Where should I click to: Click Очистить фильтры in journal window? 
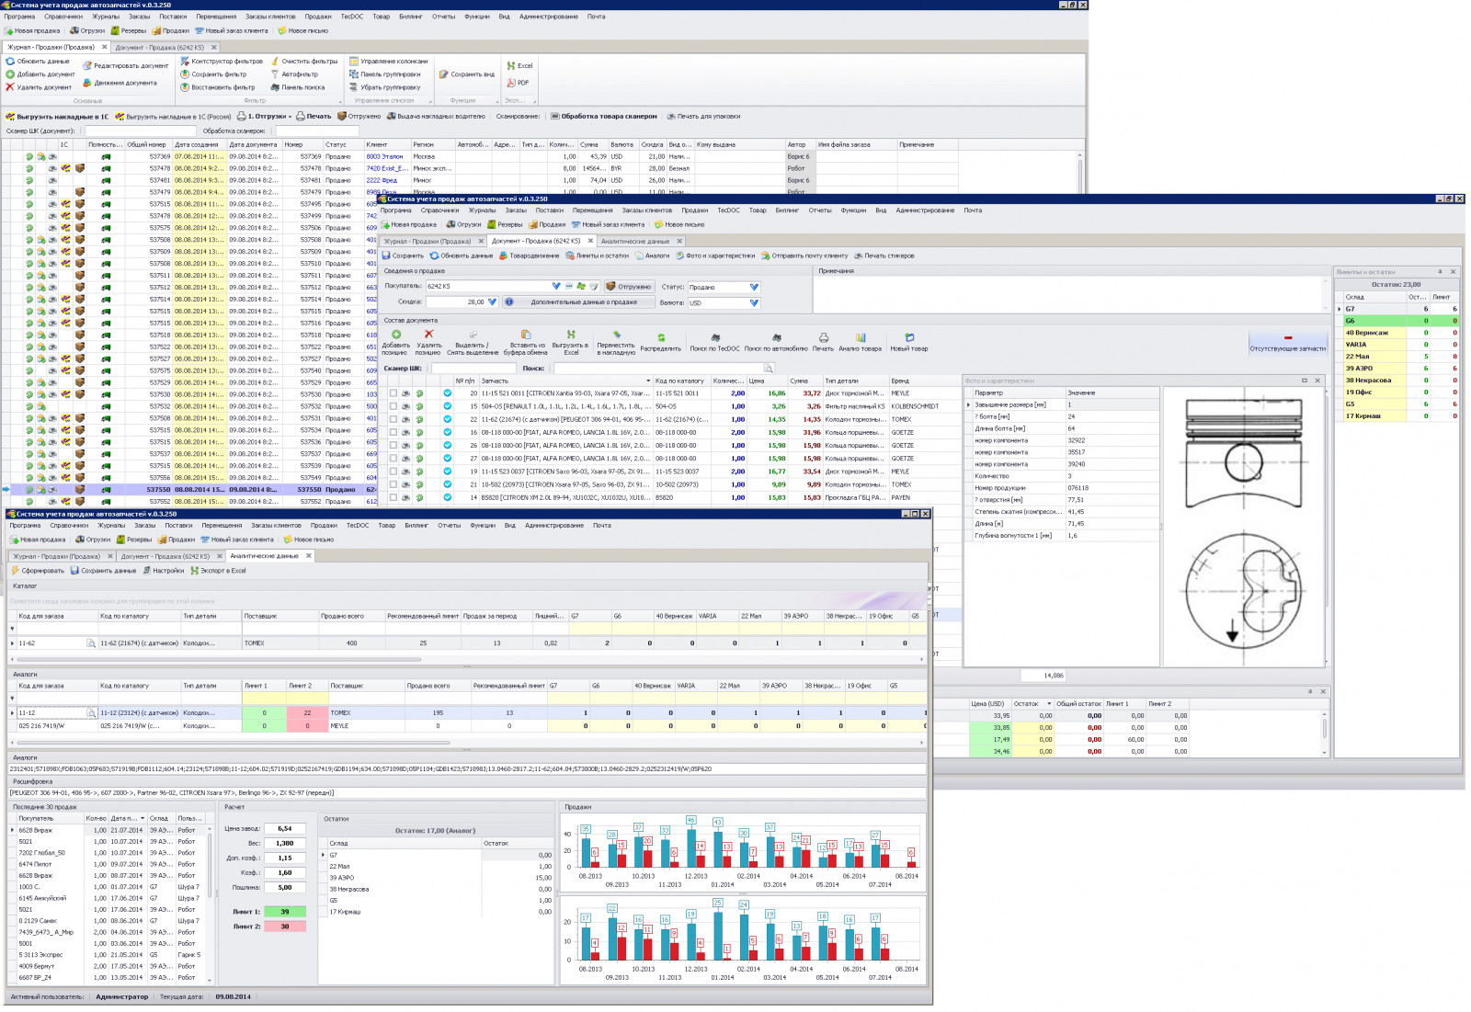[x=303, y=62]
